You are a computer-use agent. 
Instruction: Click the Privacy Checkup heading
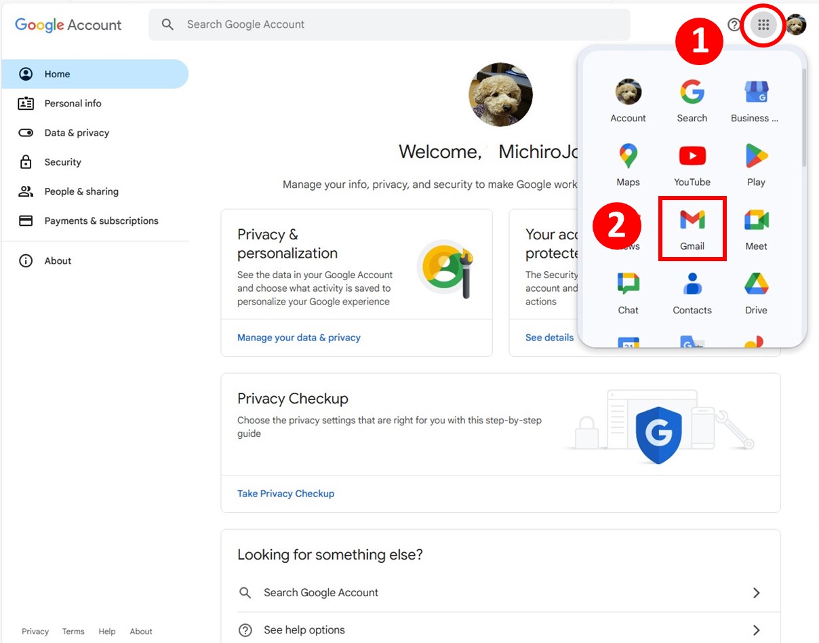[293, 399]
